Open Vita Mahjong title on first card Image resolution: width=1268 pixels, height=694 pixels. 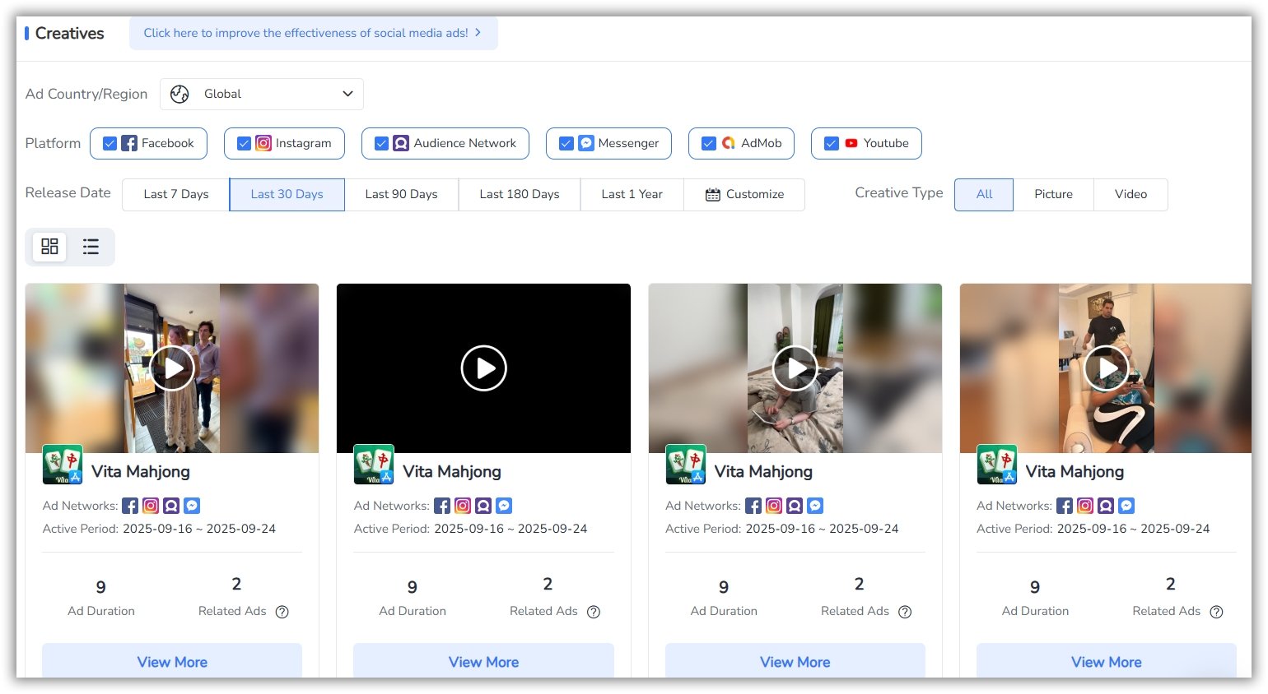141,471
